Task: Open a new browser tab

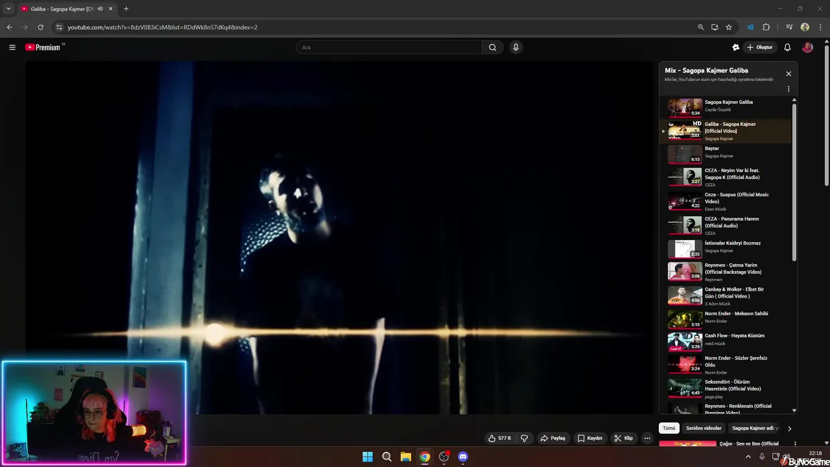Action: pos(126,9)
